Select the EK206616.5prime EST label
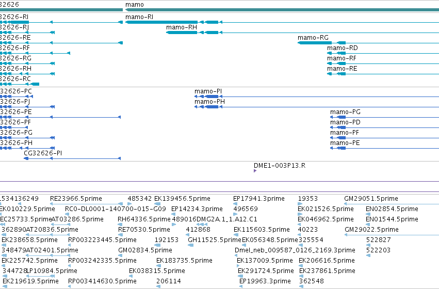 tap(327, 261)
